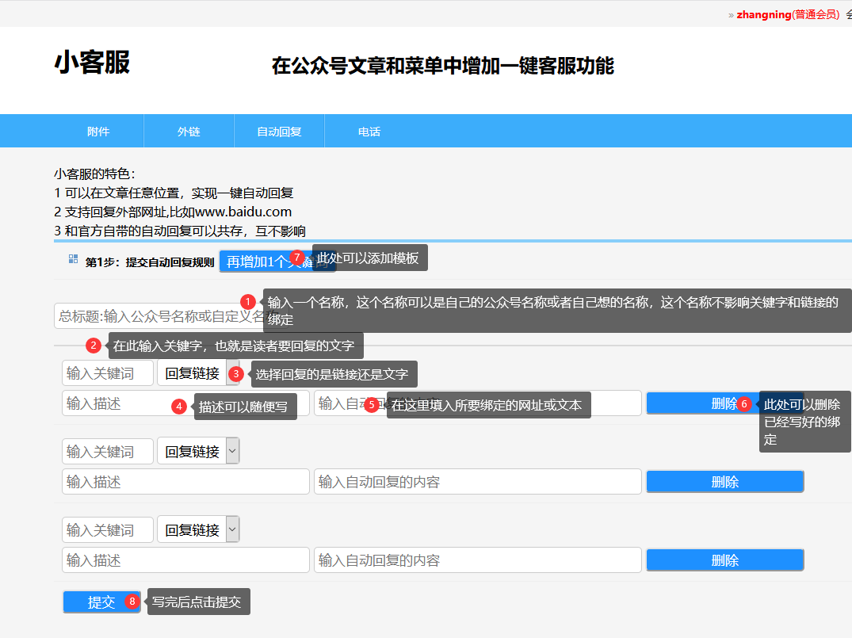This screenshot has width=852, height=638.
Task: Click 输入自动回复的内容 field in the third rule
Action: [478, 560]
